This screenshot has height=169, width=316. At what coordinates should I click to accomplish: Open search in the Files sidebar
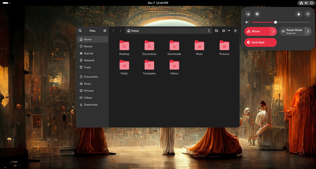click(x=80, y=31)
